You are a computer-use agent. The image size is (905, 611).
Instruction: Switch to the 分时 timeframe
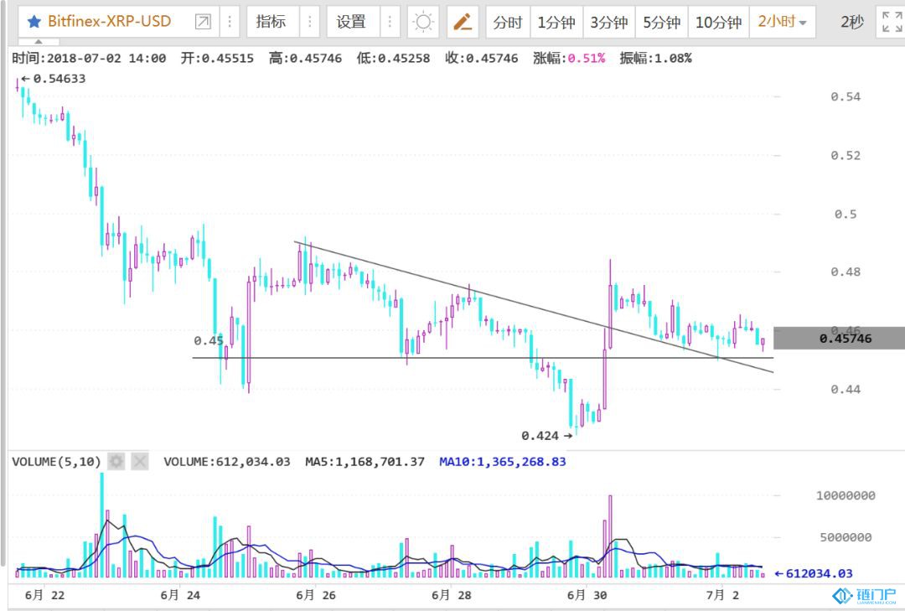[x=508, y=22]
